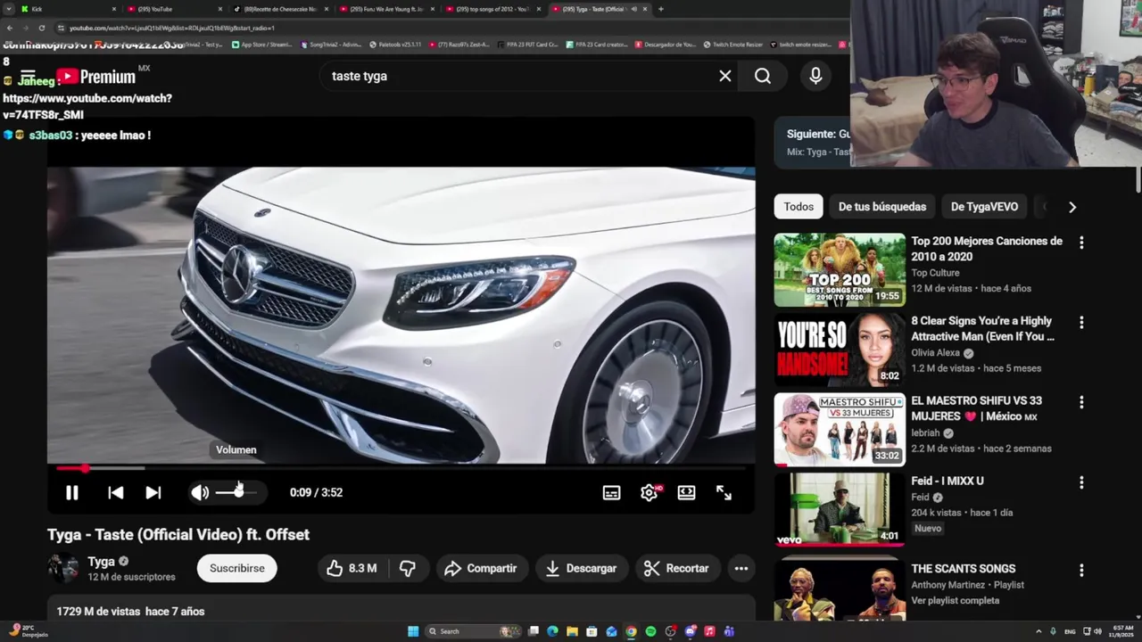Show hidden system tray icons chevron
Viewport: 1142px width, 642px height.
pos(1039,631)
